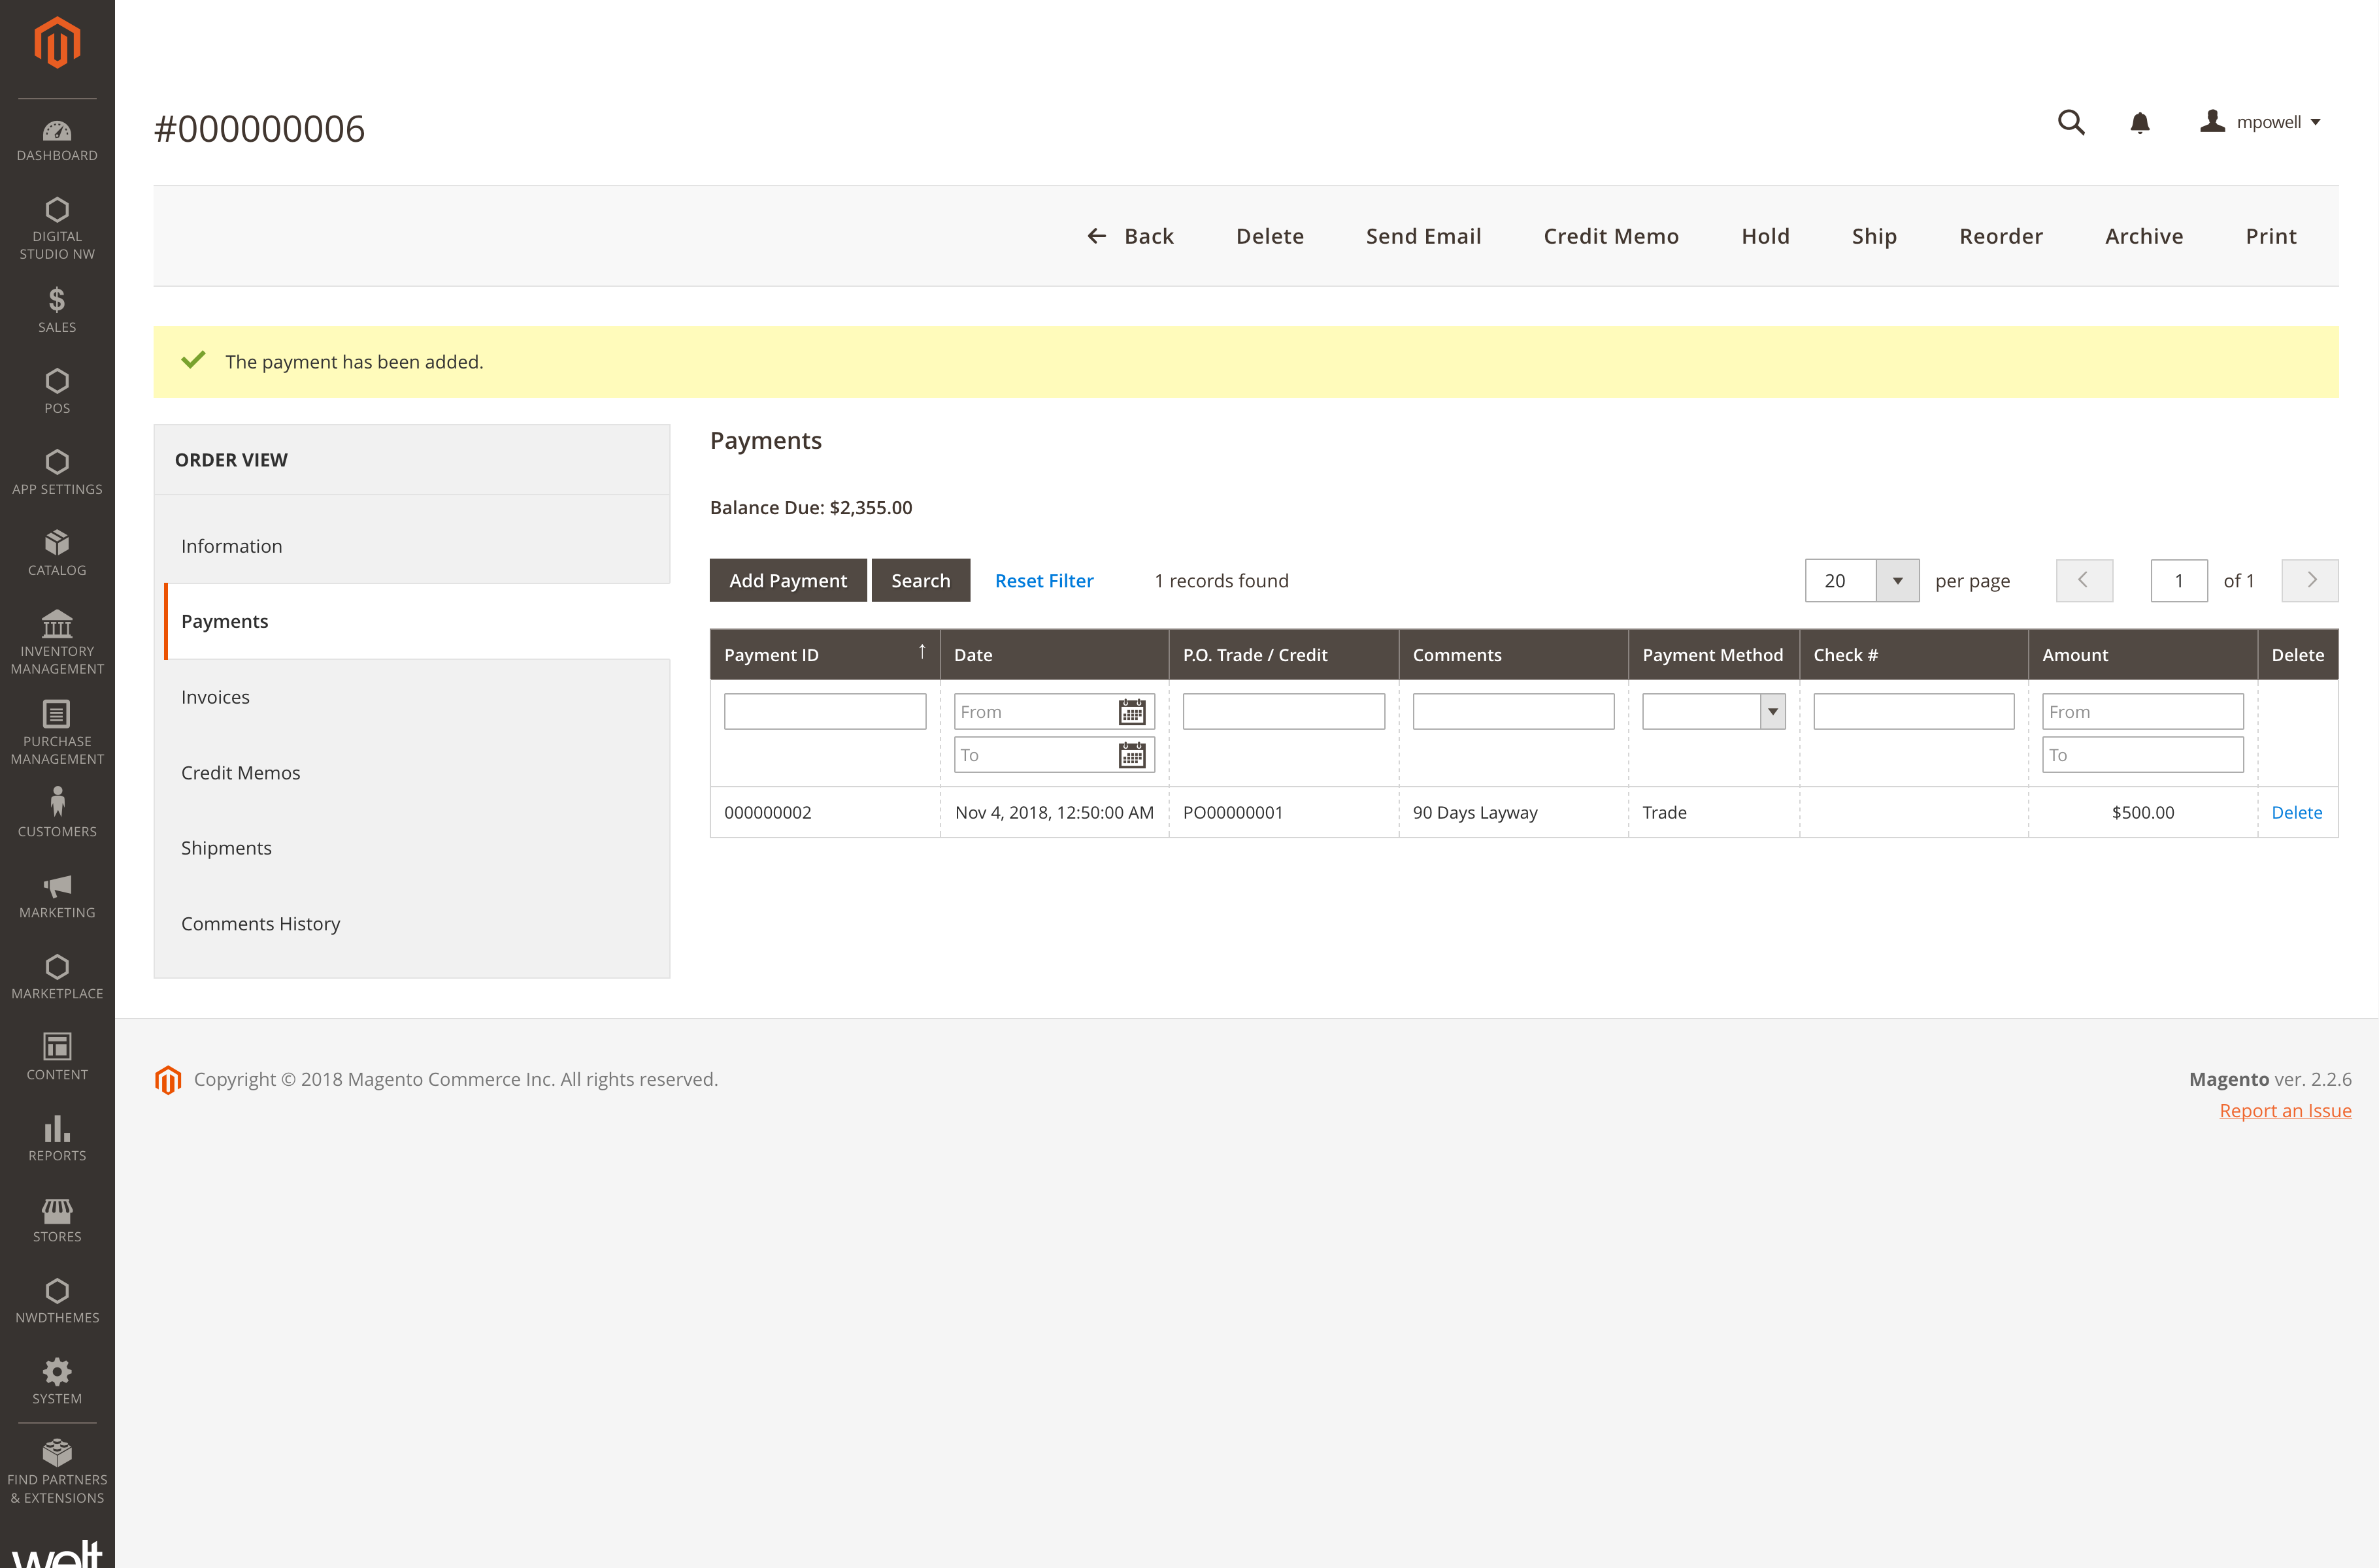Click the Reset Filter link
Viewport: 2379px width, 1568px height.
pos(1044,581)
